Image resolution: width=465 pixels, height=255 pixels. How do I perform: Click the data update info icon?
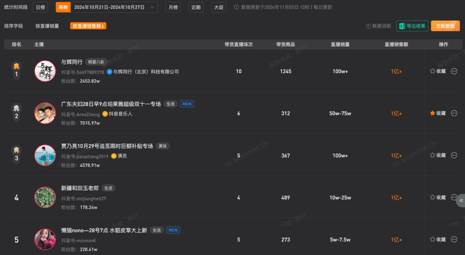coord(236,7)
